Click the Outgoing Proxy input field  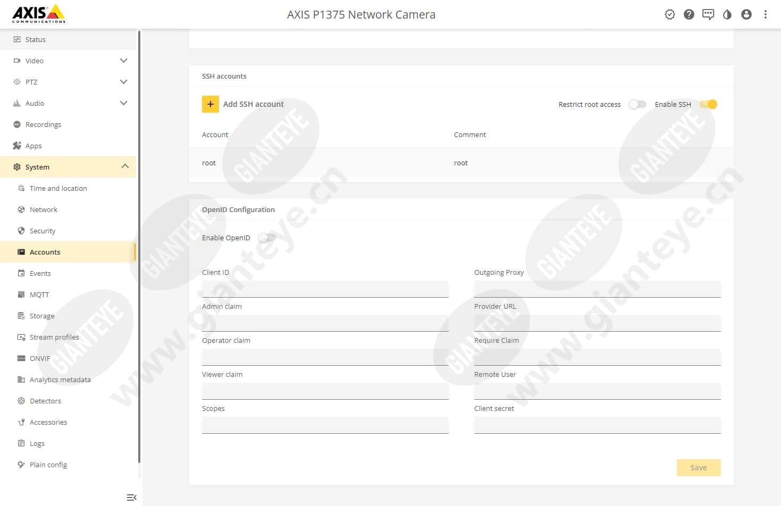[x=598, y=289]
